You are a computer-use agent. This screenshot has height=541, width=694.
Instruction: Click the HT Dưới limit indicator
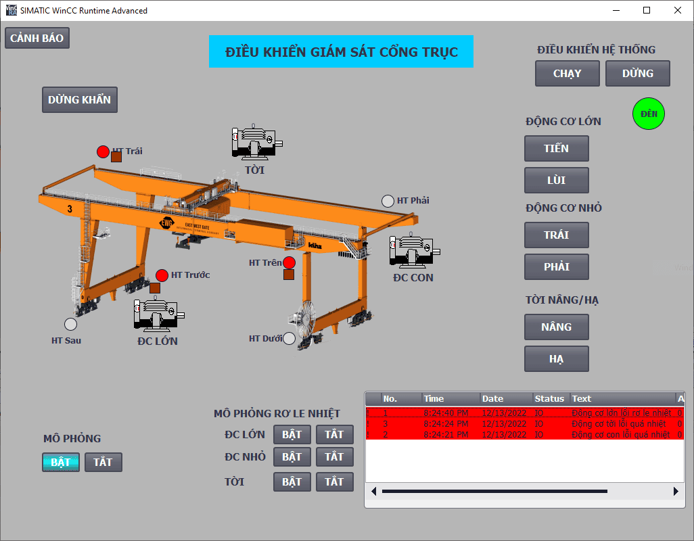click(x=289, y=338)
